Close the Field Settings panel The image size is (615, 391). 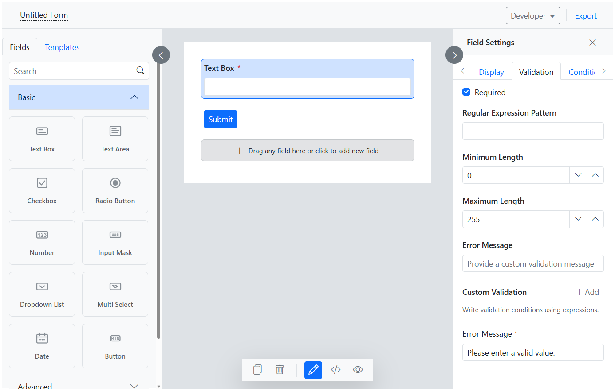point(592,43)
